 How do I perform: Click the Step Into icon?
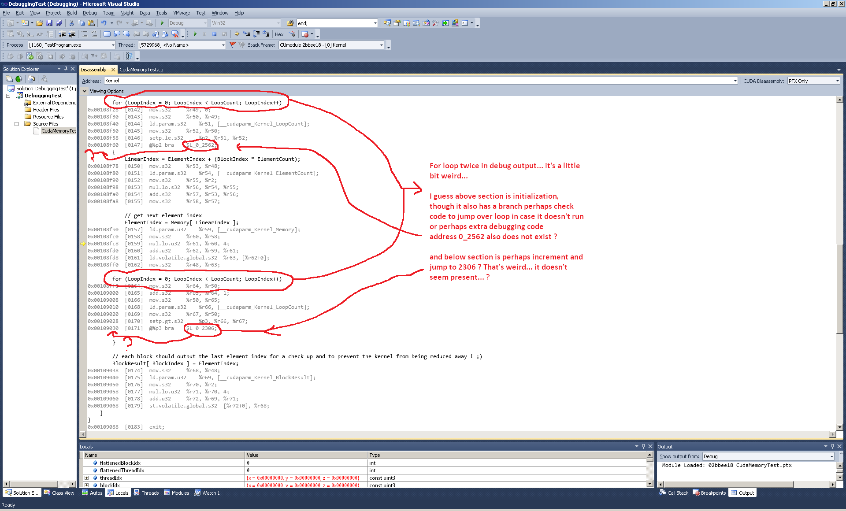tap(247, 34)
